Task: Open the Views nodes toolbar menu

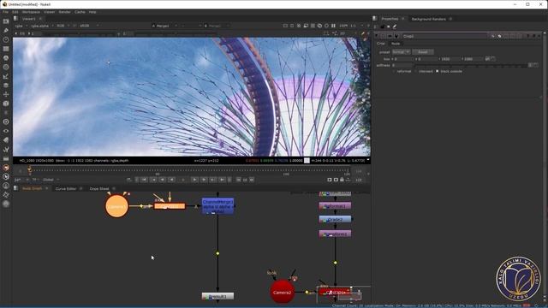Action: coord(6,131)
